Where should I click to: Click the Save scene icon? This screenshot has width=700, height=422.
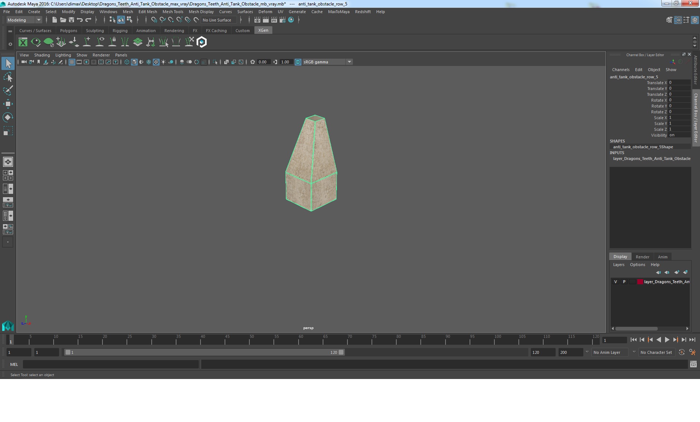(71, 20)
